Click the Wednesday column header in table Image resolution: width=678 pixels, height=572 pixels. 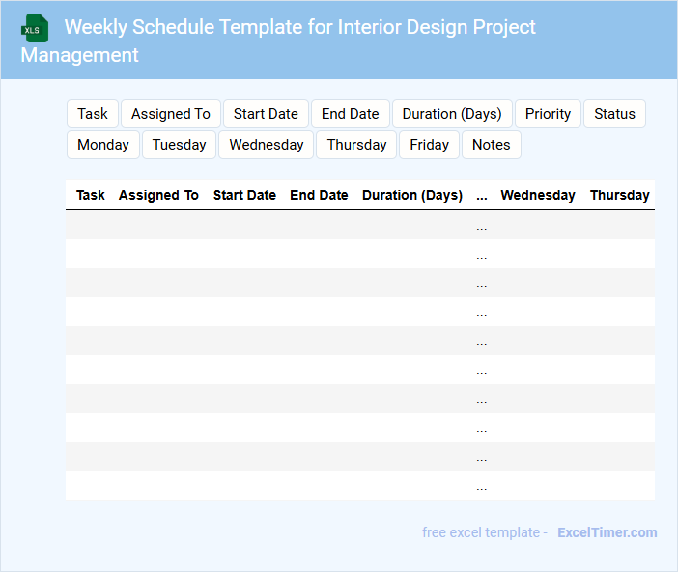[x=538, y=195]
